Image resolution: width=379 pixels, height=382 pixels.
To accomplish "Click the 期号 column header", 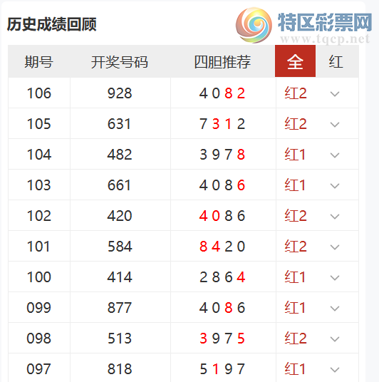I will pyautogui.click(x=39, y=61).
